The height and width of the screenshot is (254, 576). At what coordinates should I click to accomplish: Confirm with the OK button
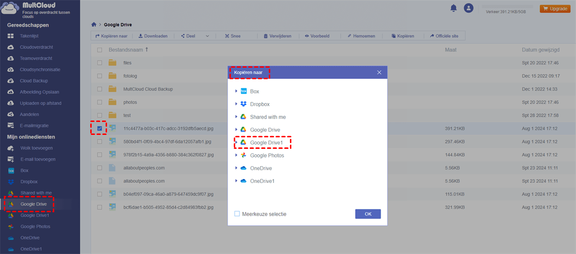point(368,214)
